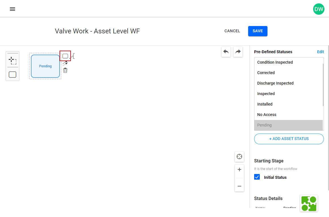This screenshot has height=217, width=329.
Task: Pick the Inspected status
Action: tap(288, 94)
